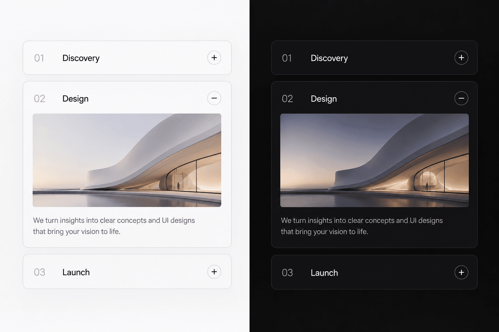Open the dark theme Launch accordion title
Viewport: 499px width, 332px height.
[x=324, y=273]
